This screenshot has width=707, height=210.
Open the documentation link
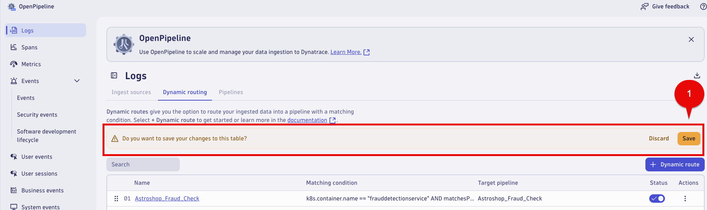point(307,120)
